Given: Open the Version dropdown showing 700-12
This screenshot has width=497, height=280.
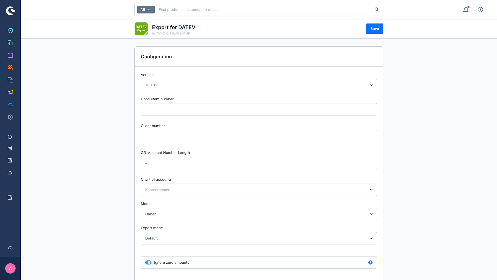Looking at the screenshot, I should pos(259,85).
